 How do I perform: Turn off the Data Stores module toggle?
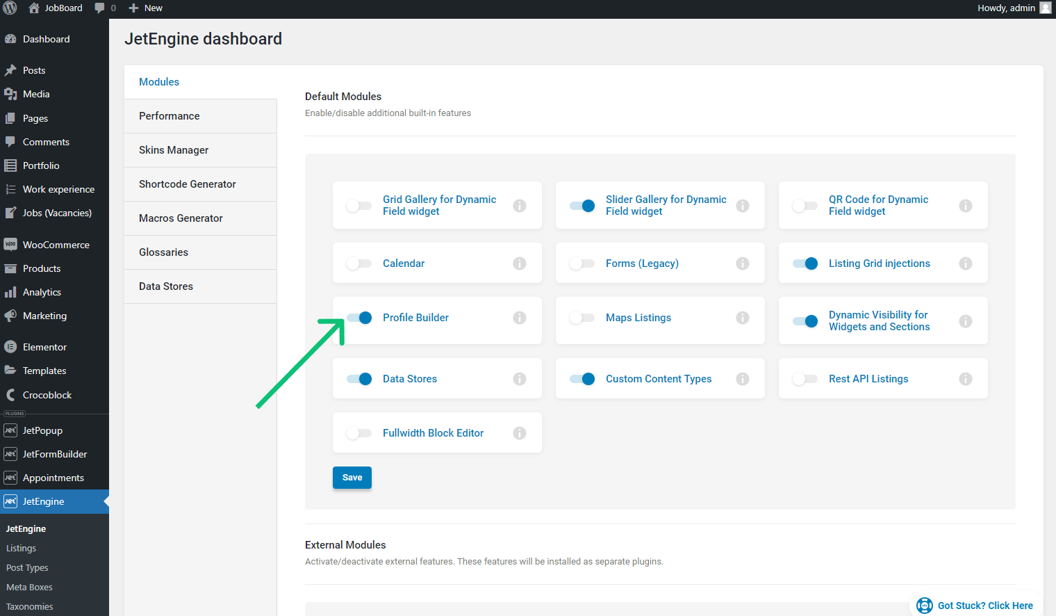[359, 379]
